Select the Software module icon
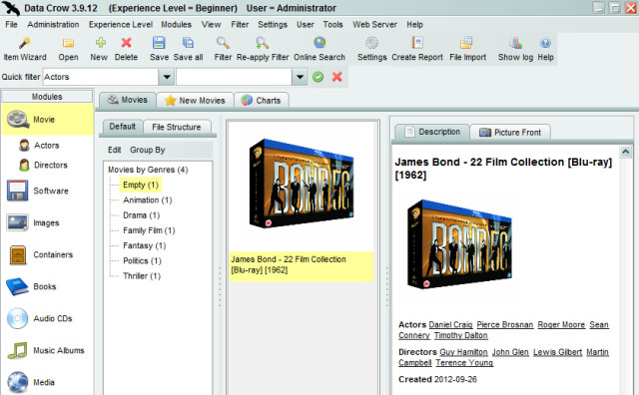 [18, 191]
